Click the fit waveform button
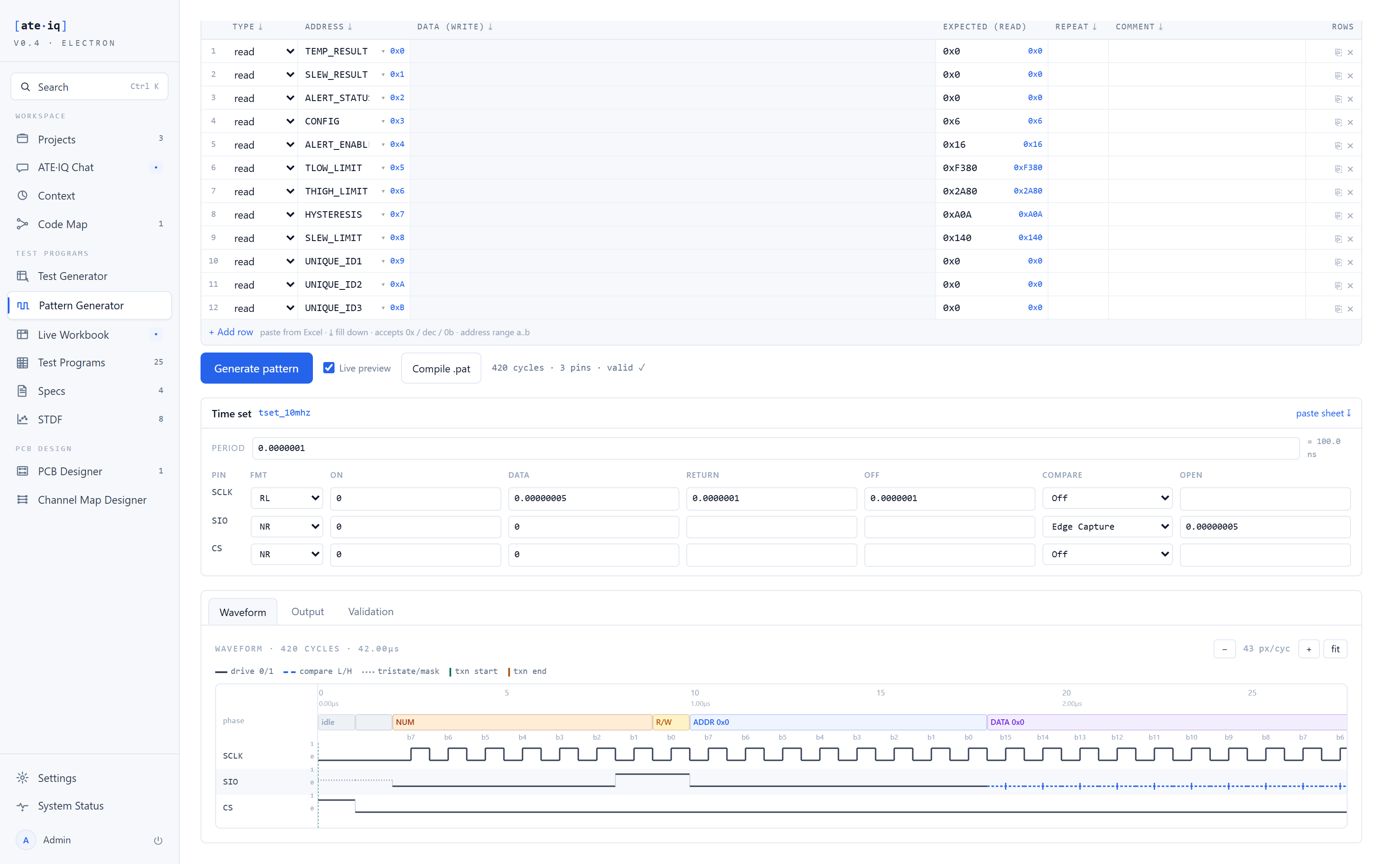Screen dimensions: 1383x864 coord(1335,648)
